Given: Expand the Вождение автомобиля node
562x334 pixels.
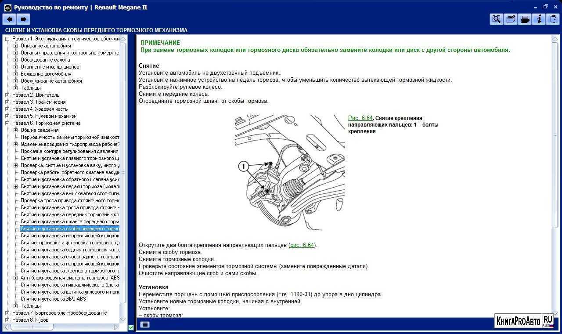Looking at the screenshot, I should coord(16,74).
